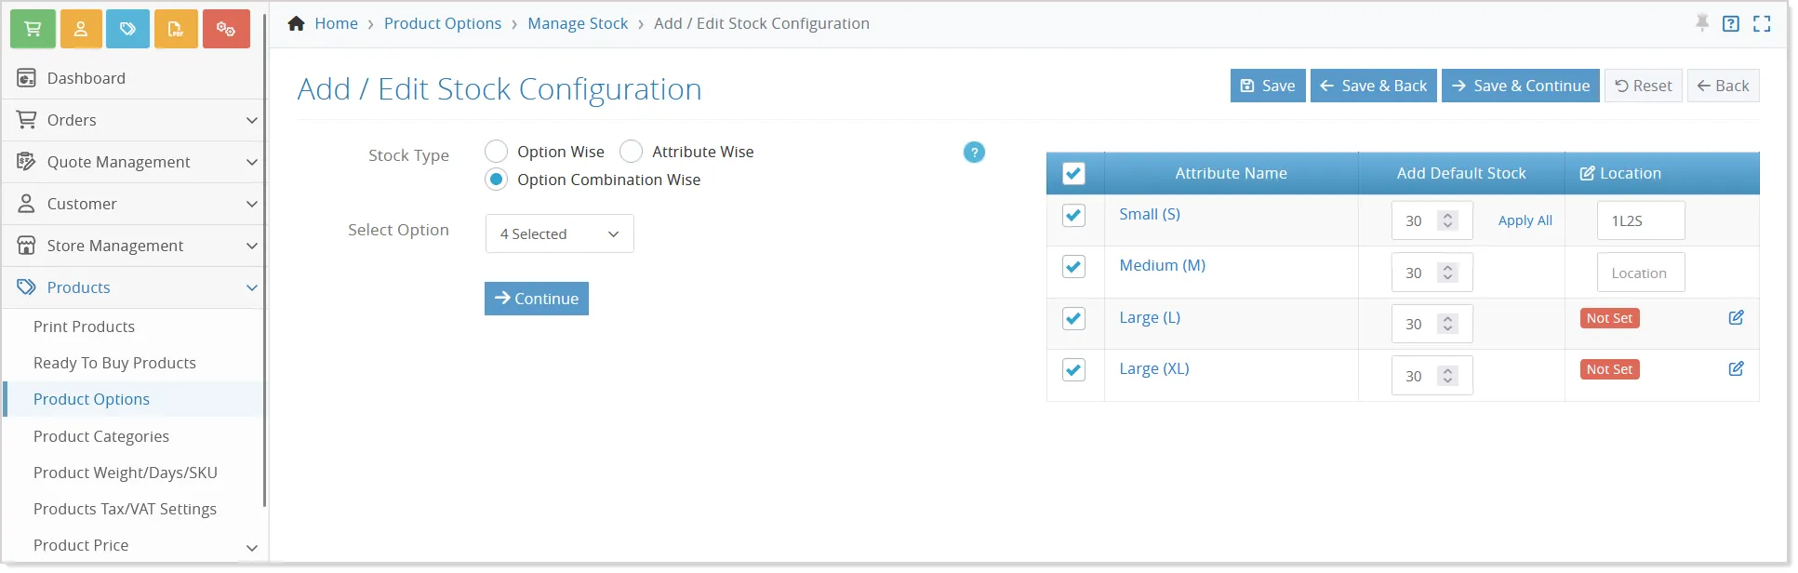Image resolution: width=1798 pixels, height=573 pixels.
Task: Click the Dashboard sidebar icon
Action: point(26,78)
